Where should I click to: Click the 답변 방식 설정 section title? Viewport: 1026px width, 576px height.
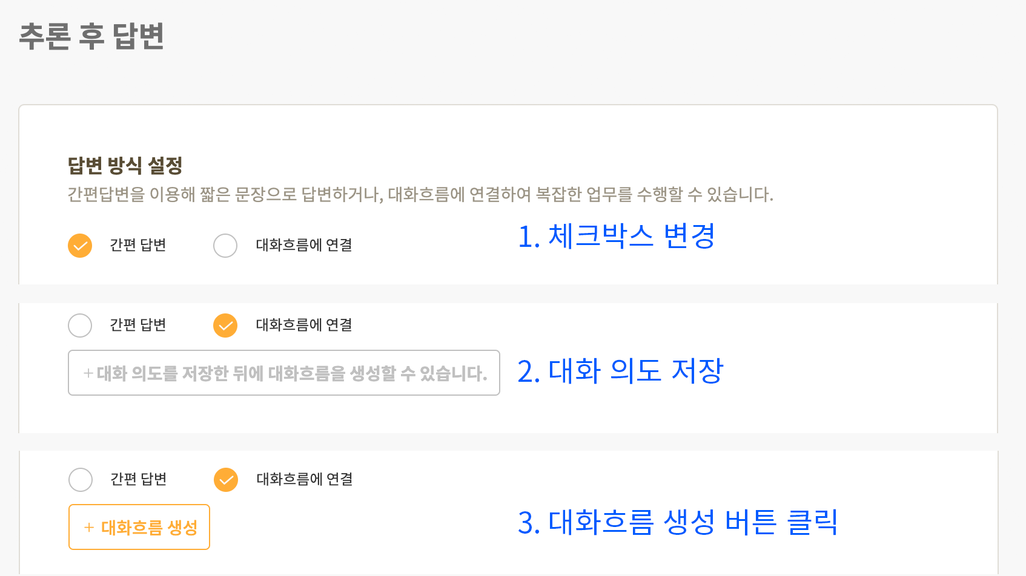[125, 165]
